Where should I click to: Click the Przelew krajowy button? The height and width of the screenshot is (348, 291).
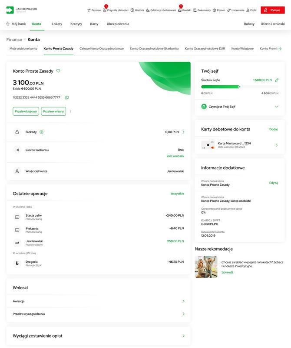point(26,111)
